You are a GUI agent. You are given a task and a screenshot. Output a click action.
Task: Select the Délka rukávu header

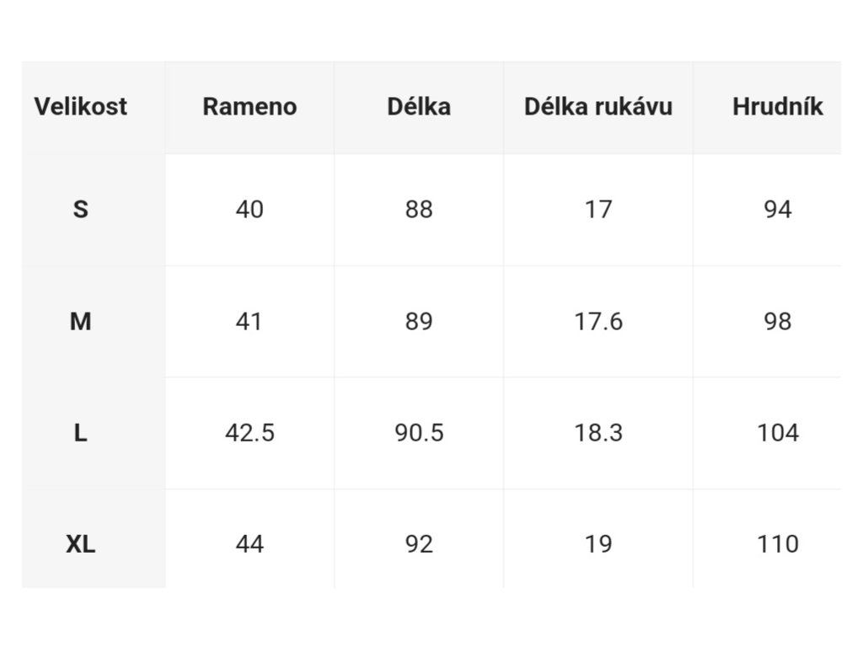[x=598, y=106]
